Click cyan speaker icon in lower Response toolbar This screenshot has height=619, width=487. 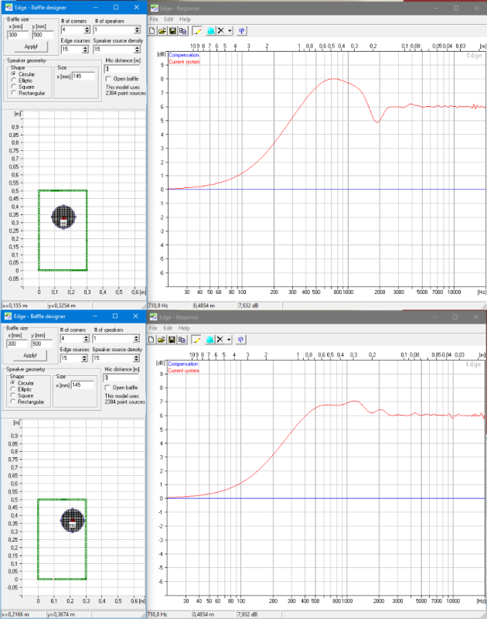coord(210,340)
